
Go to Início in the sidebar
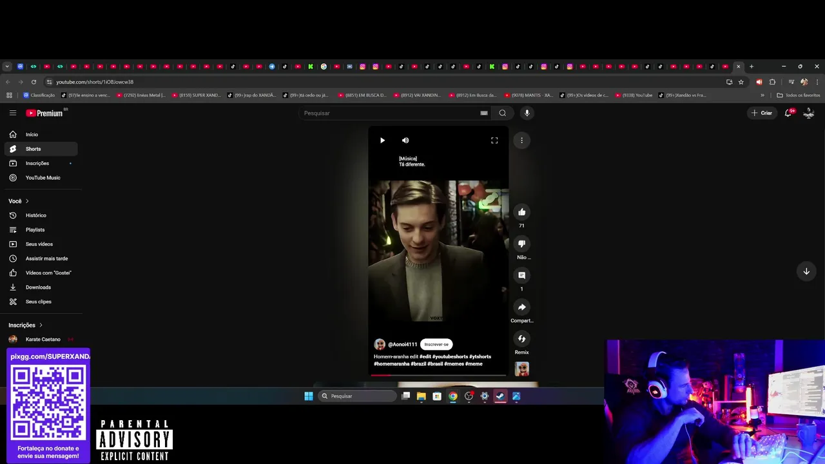tap(41, 134)
